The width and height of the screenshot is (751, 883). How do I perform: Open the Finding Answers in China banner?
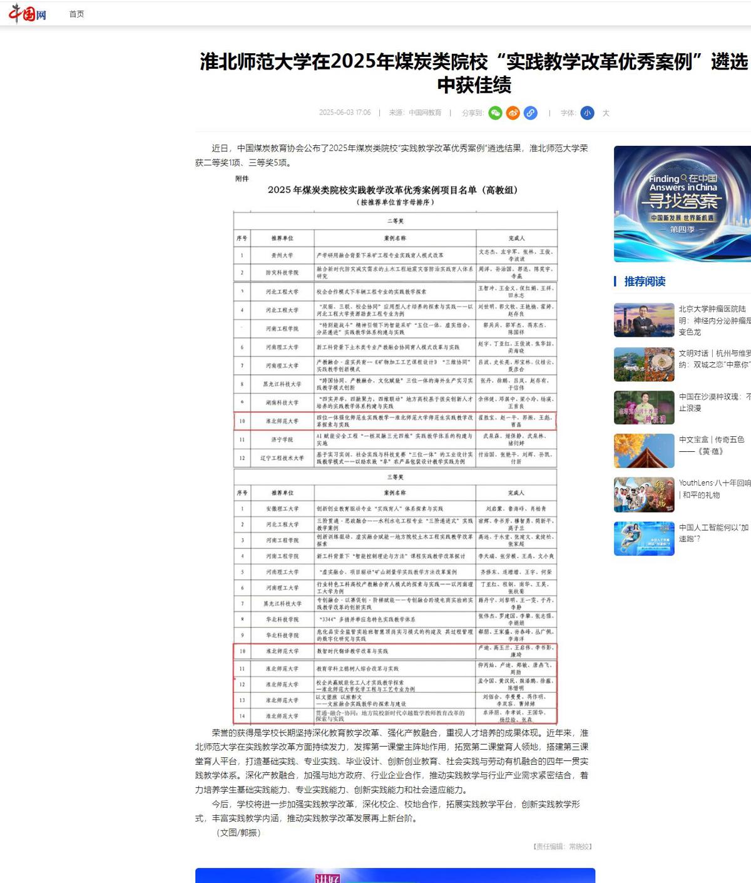[682, 203]
